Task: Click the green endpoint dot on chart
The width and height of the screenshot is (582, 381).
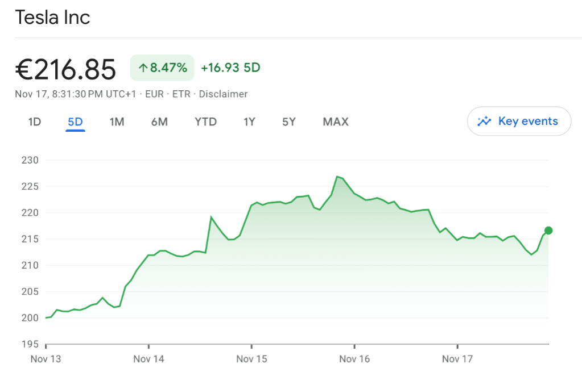Action: [548, 231]
